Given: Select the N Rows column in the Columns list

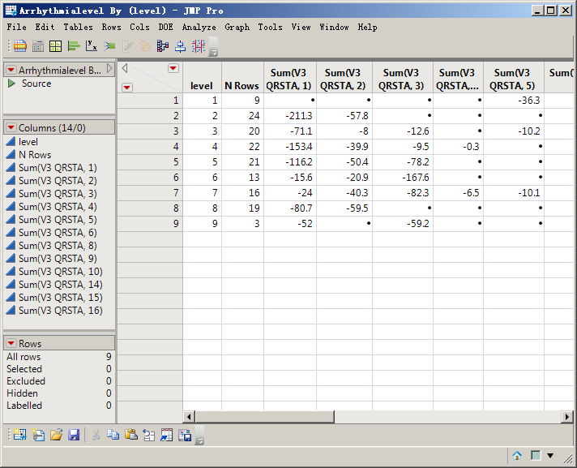Looking at the screenshot, I should (35, 154).
